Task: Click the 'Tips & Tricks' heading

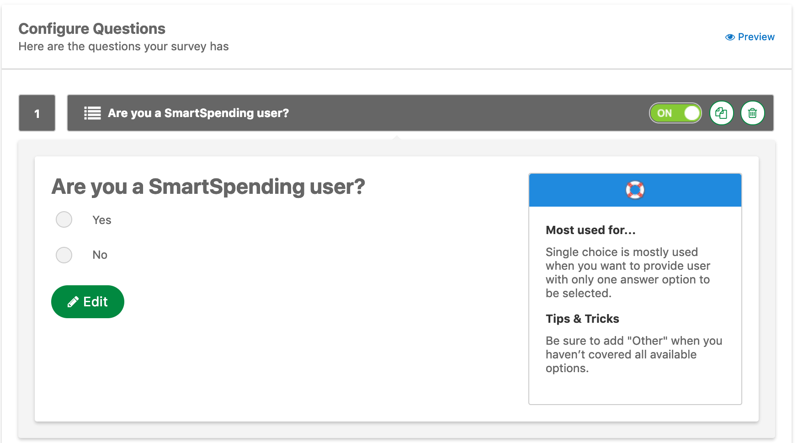Action: click(x=582, y=319)
